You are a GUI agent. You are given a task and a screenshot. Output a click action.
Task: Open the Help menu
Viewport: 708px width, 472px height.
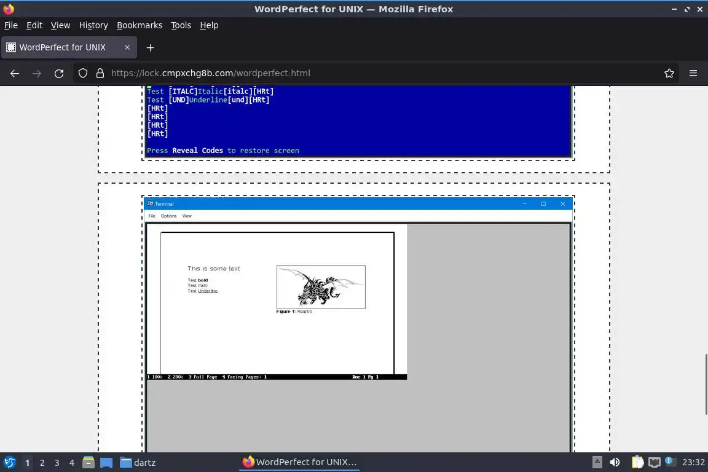point(209,25)
